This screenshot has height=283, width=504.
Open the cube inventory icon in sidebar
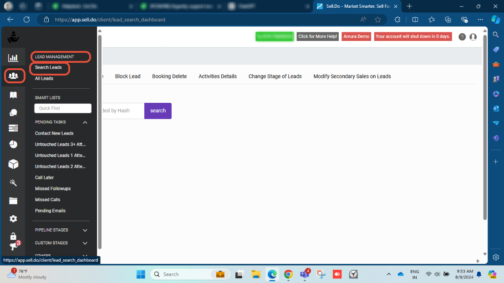click(x=13, y=164)
